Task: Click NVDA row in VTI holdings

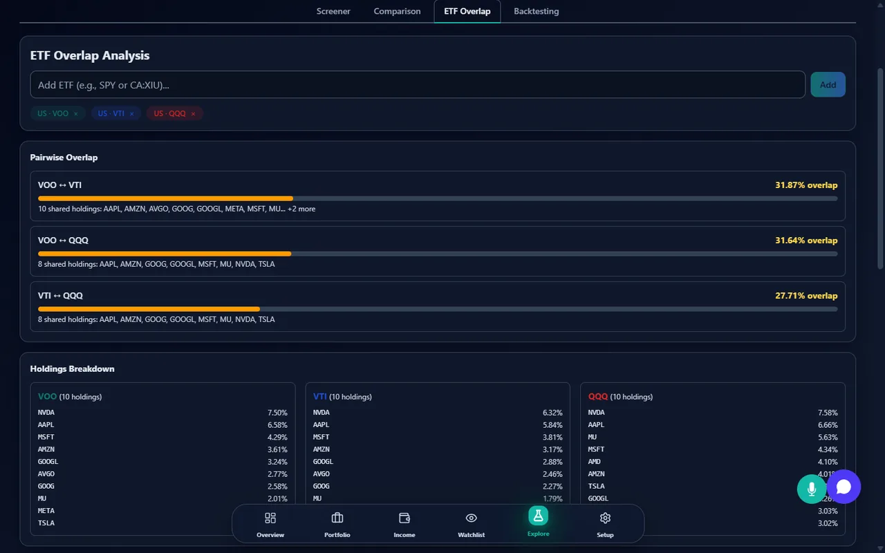Action: pos(438,413)
